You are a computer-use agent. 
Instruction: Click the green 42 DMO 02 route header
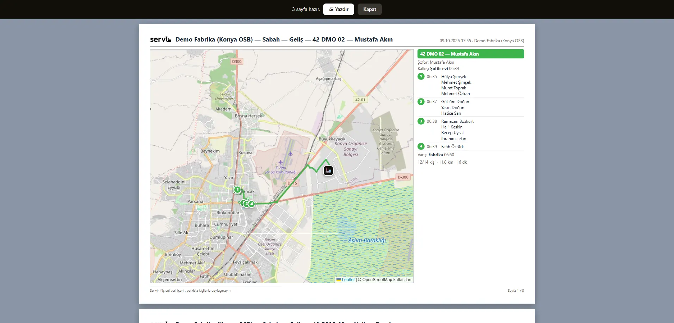point(471,54)
